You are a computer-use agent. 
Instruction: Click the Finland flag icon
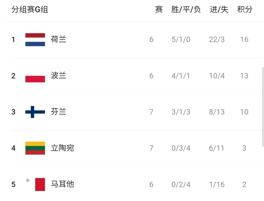coord(35,112)
